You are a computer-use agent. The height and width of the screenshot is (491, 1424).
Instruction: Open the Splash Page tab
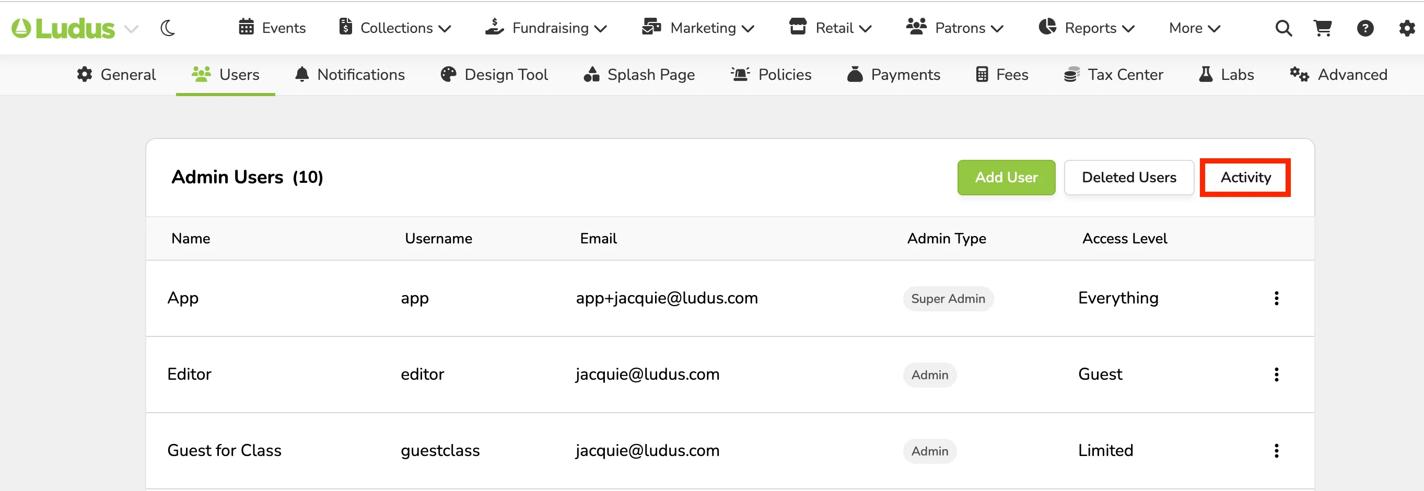(x=639, y=75)
